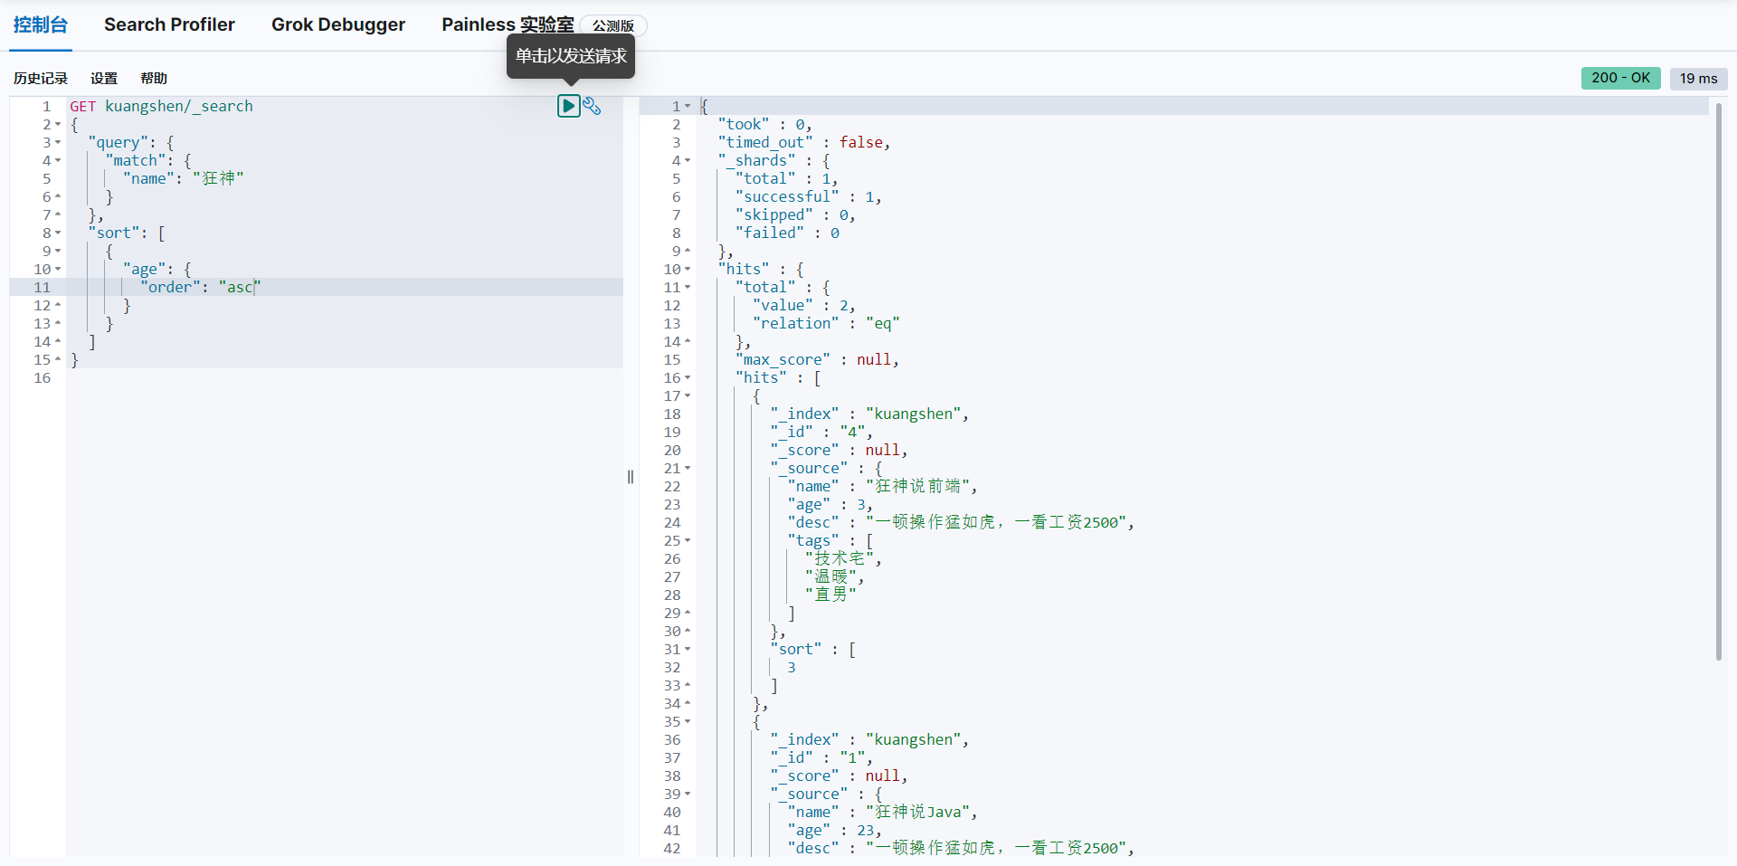Viewport: 1737px width, 866px height.
Task: Click the "狂神" name value in query
Action: point(218,178)
